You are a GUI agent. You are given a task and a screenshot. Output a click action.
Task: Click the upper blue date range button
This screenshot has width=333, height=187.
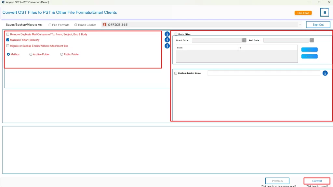tap(310, 49)
